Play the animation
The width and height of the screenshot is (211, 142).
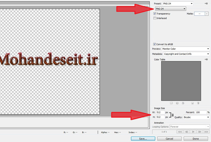[193, 132]
